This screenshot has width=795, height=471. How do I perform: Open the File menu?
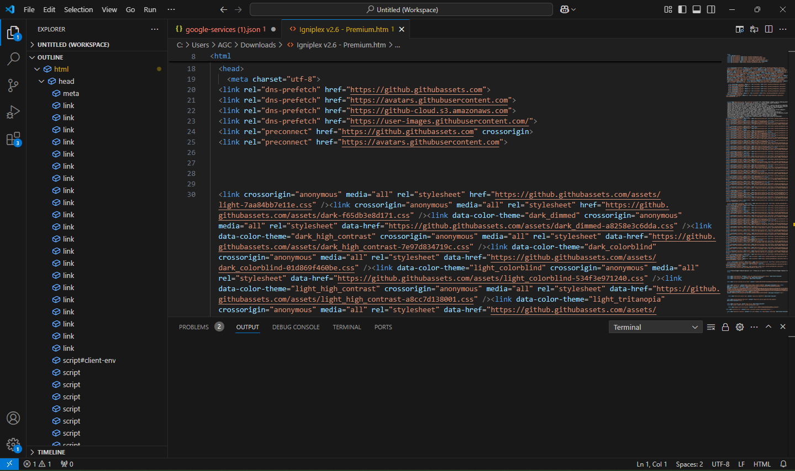[x=29, y=9]
